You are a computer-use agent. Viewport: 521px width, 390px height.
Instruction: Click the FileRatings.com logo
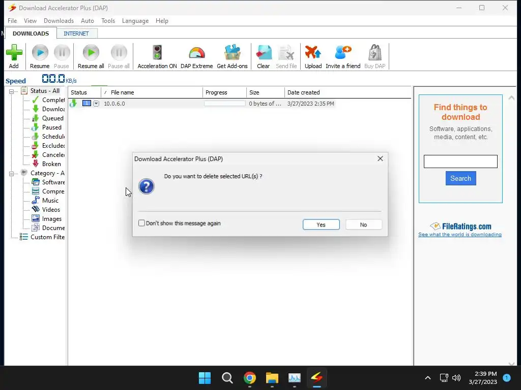[x=460, y=226]
